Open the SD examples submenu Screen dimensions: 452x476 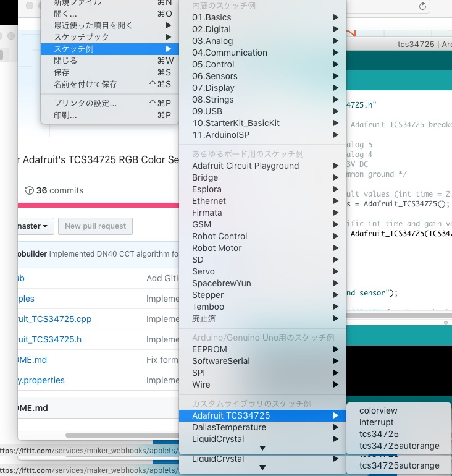[262, 260]
